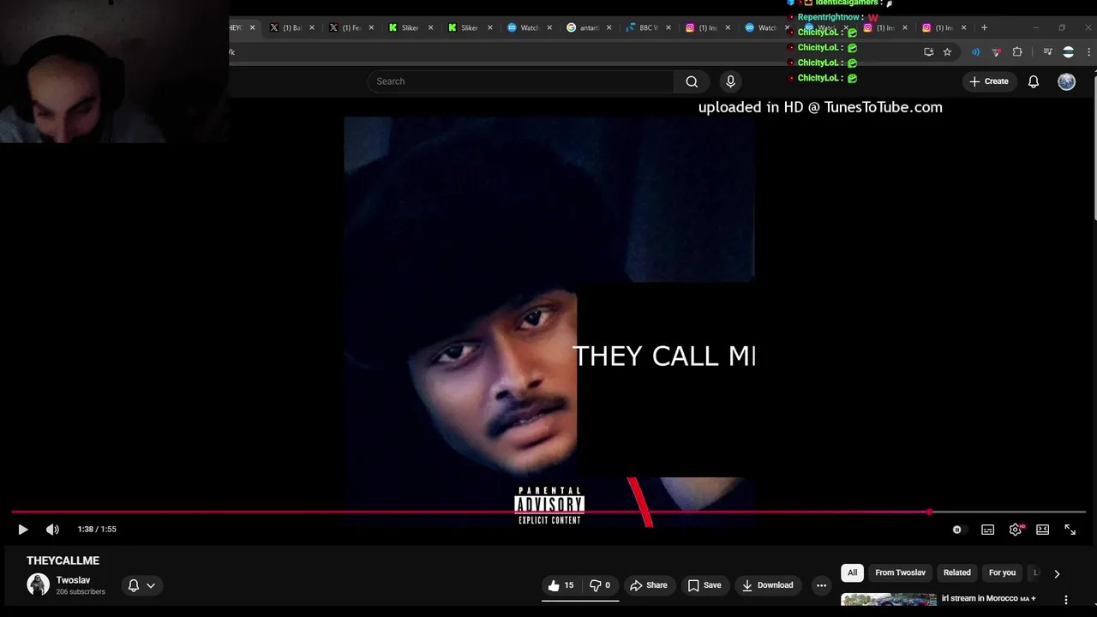Open the player settings gear

point(1016,530)
